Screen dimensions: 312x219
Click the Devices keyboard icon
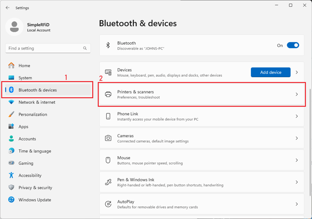[x=108, y=73]
